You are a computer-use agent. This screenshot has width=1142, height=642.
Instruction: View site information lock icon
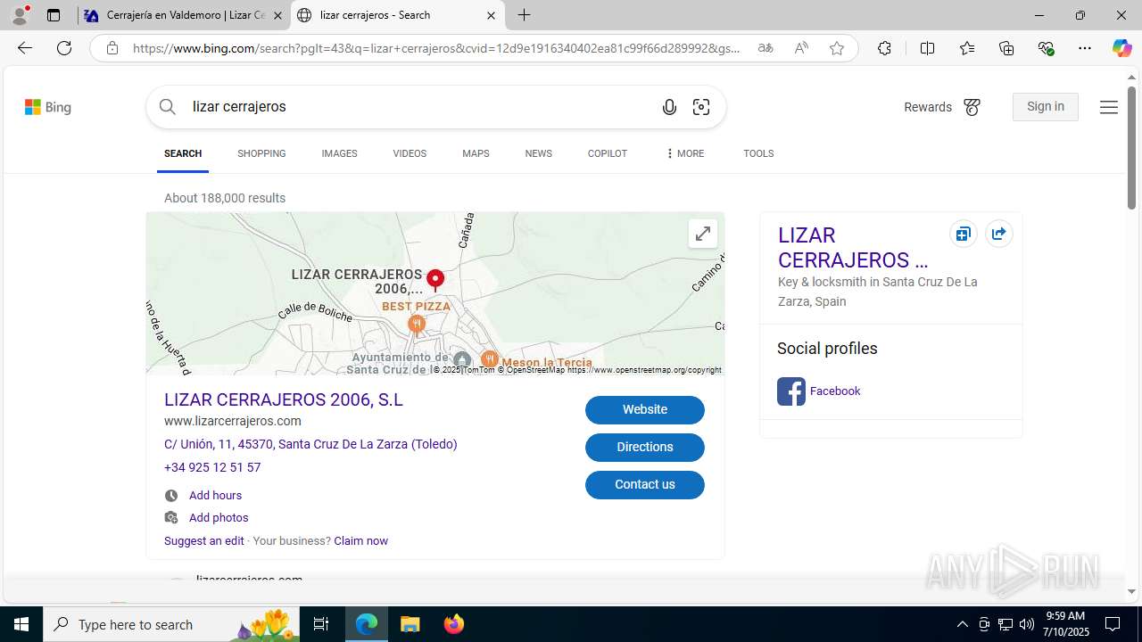pyautogui.click(x=112, y=48)
